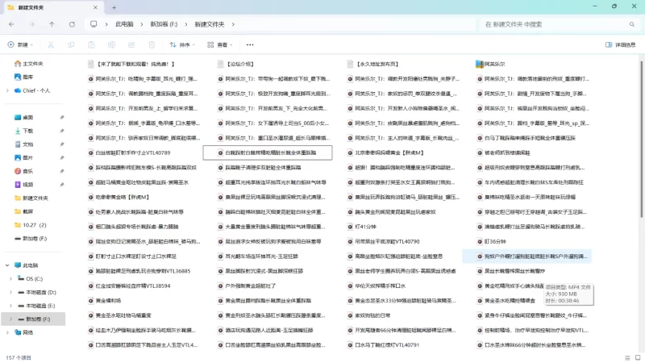Refresh the current folder view
645x363 pixels.
[72, 24]
